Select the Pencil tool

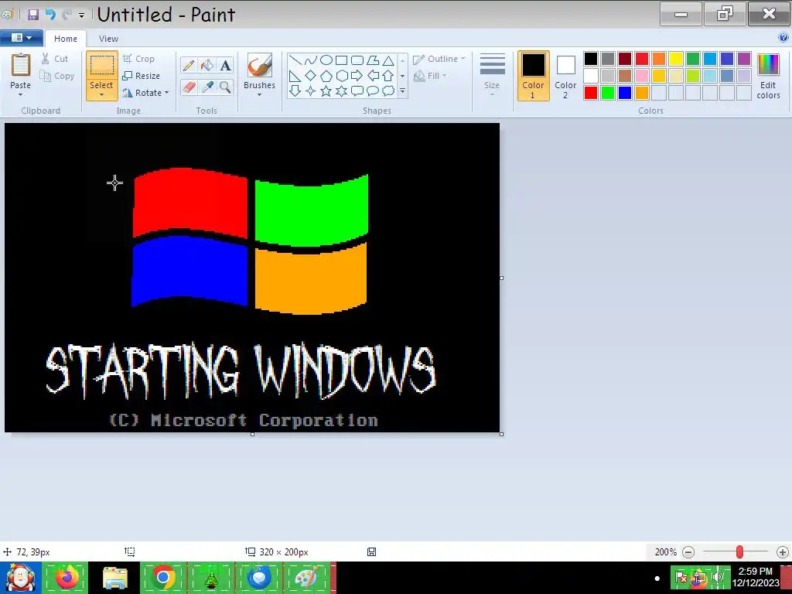point(189,65)
